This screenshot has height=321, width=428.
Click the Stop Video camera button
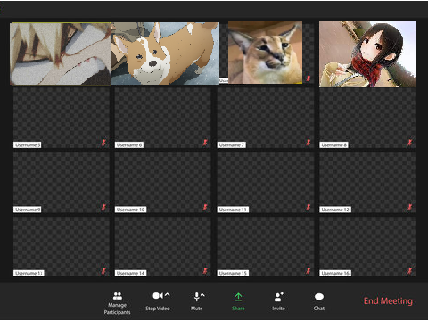[158, 301]
